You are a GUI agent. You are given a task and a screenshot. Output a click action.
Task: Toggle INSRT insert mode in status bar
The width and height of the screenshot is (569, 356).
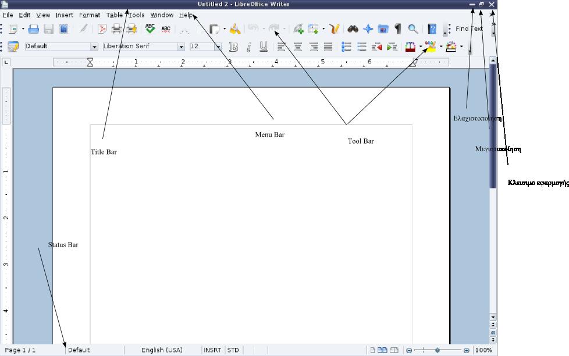[212, 350]
